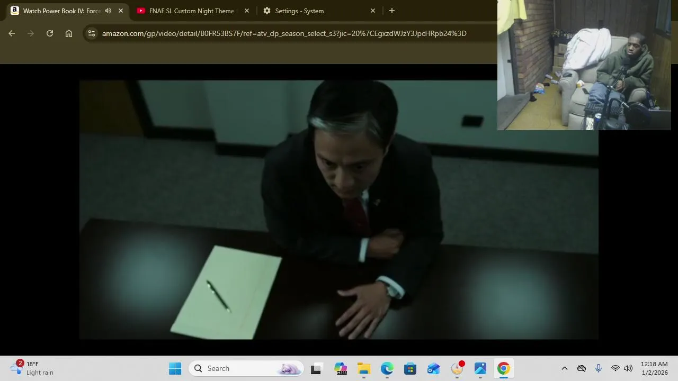The image size is (678, 381).
Task: Close the FNAF SL Custom Night Theme tab
Action: (247, 11)
